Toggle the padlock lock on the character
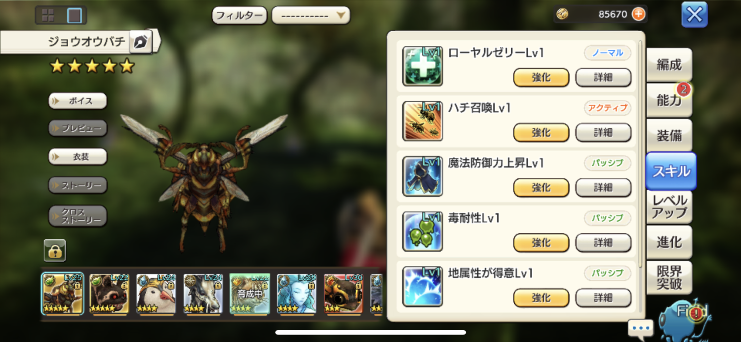Viewport: 741px width, 342px height. click(x=55, y=250)
